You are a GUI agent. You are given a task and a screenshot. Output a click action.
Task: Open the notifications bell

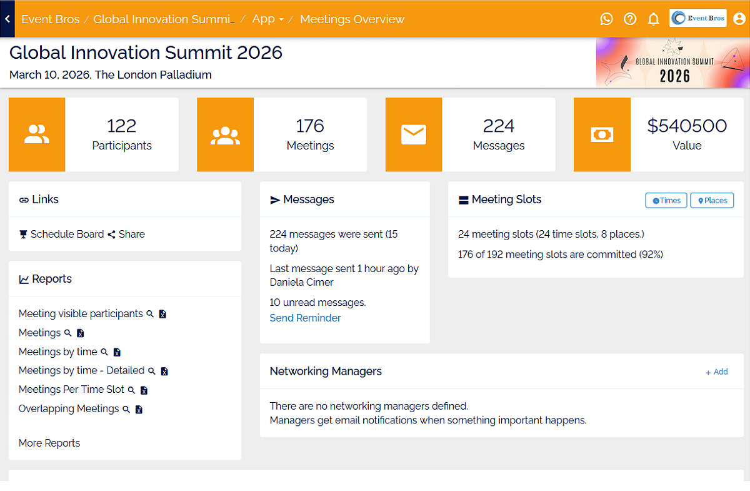[x=654, y=19]
